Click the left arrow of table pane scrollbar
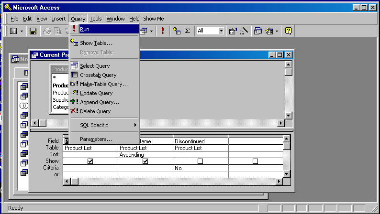Viewport: 380px width, 214px height. coord(34,123)
